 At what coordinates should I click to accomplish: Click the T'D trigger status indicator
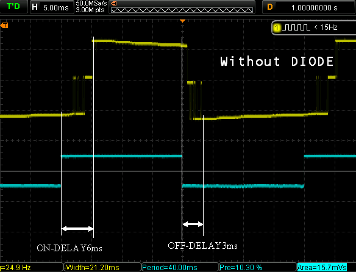point(13,7)
